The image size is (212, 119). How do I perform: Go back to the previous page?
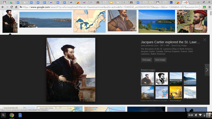3,7
